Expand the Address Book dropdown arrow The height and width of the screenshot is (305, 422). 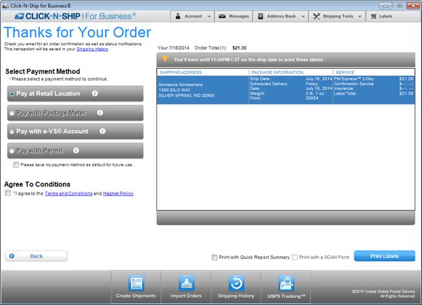303,16
